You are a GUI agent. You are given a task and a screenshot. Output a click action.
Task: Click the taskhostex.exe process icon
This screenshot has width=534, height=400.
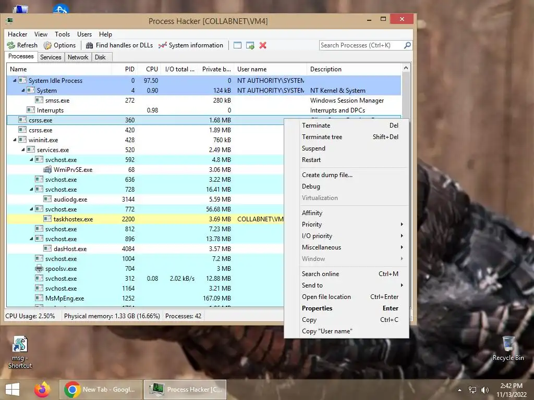[x=47, y=219]
